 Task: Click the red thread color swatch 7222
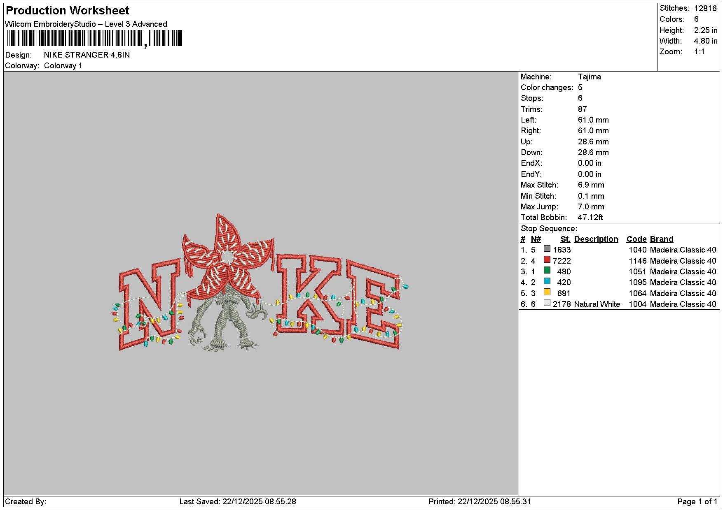547,260
